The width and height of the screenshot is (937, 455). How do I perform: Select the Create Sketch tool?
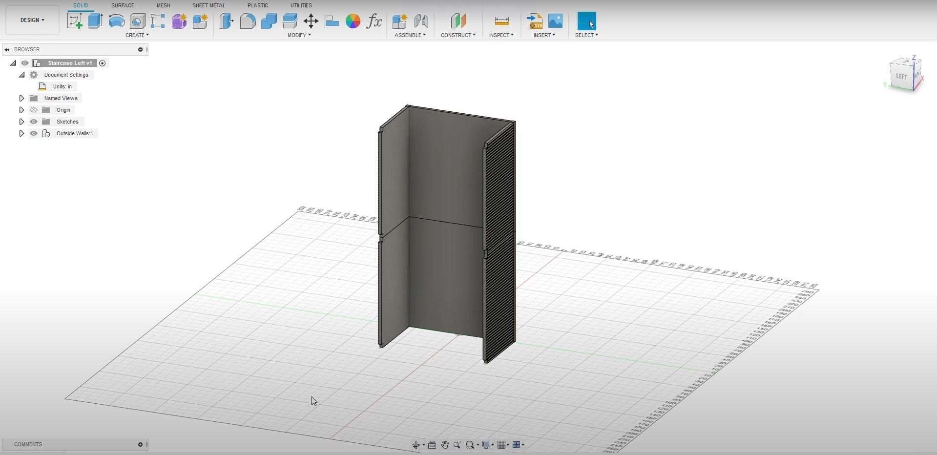[74, 21]
